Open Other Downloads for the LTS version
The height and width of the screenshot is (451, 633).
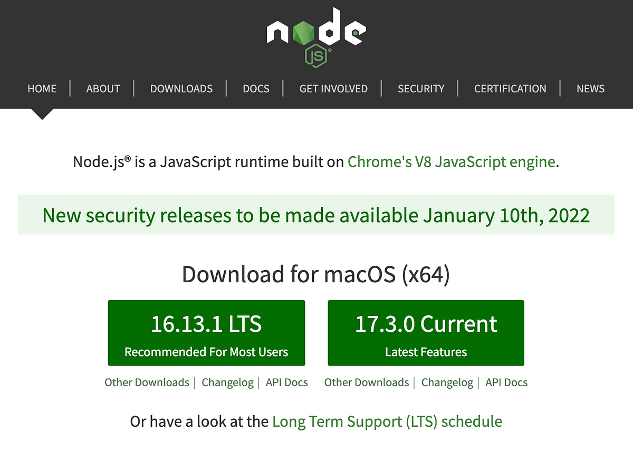(147, 382)
